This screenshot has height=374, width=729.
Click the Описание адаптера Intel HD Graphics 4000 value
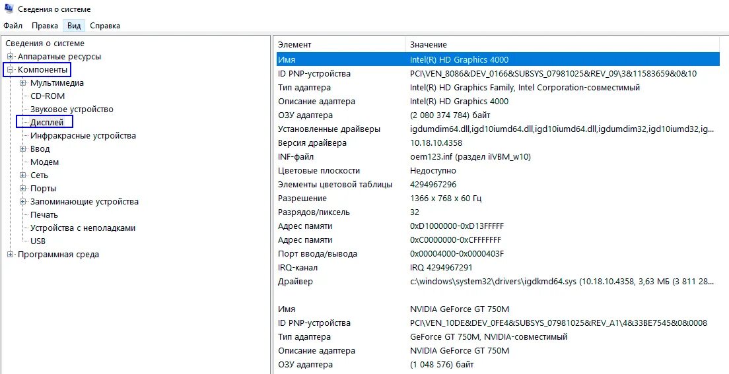[460, 102]
